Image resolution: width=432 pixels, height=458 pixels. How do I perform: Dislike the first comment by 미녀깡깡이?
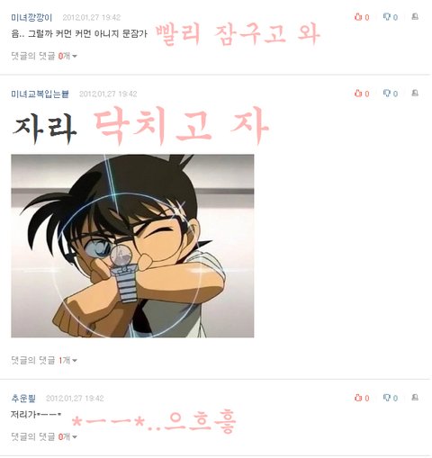[x=390, y=17]
